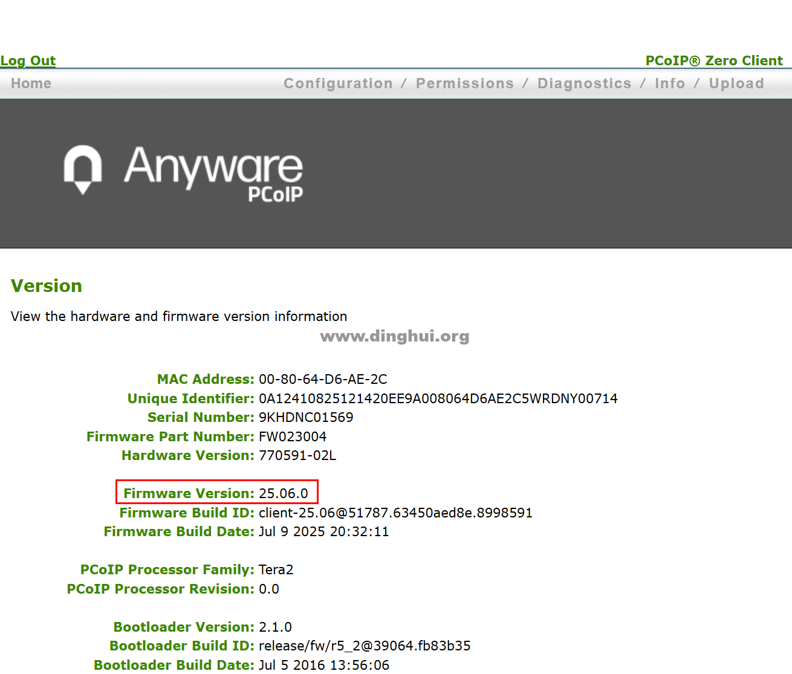Select serial number 9KHDNC01569
792x674 pixels.
click(x=306, y=417)
